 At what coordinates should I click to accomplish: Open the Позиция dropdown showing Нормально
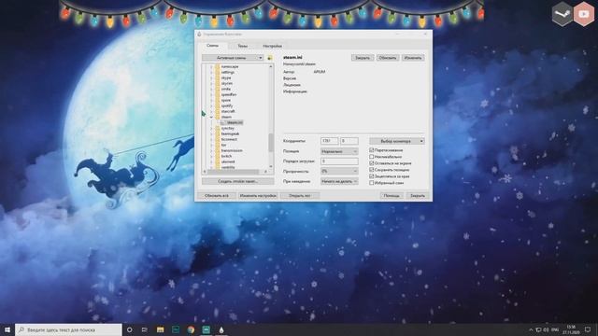coord(339,151)
